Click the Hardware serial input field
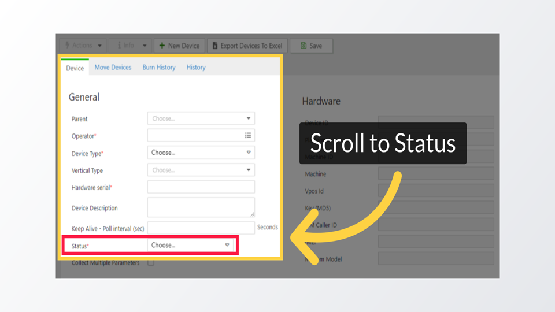Viewport: 555px width, 312px height. [x=201, y=187]
